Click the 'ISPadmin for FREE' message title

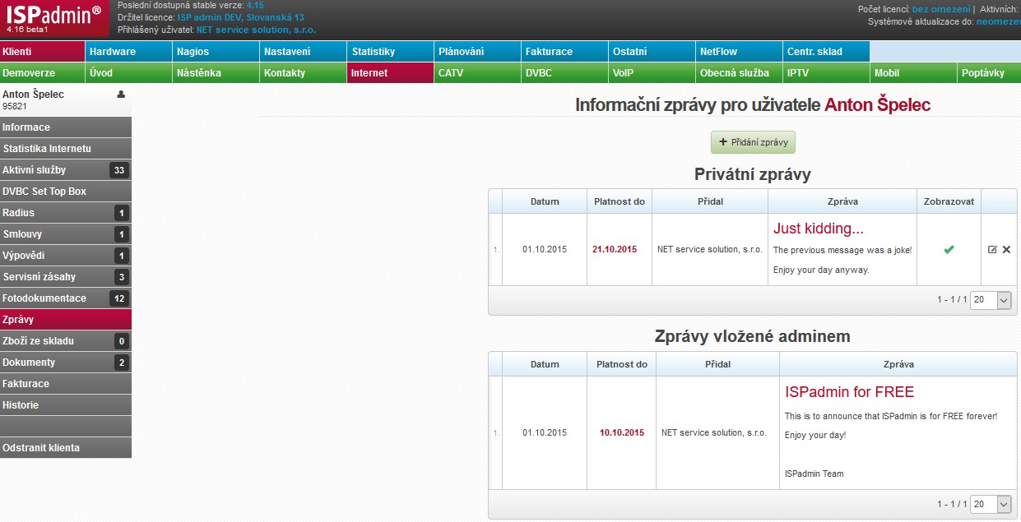click(849, 392)
